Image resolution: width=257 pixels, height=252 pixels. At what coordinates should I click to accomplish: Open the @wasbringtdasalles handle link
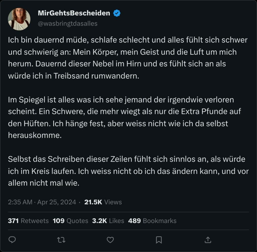(x=68, y=24)
